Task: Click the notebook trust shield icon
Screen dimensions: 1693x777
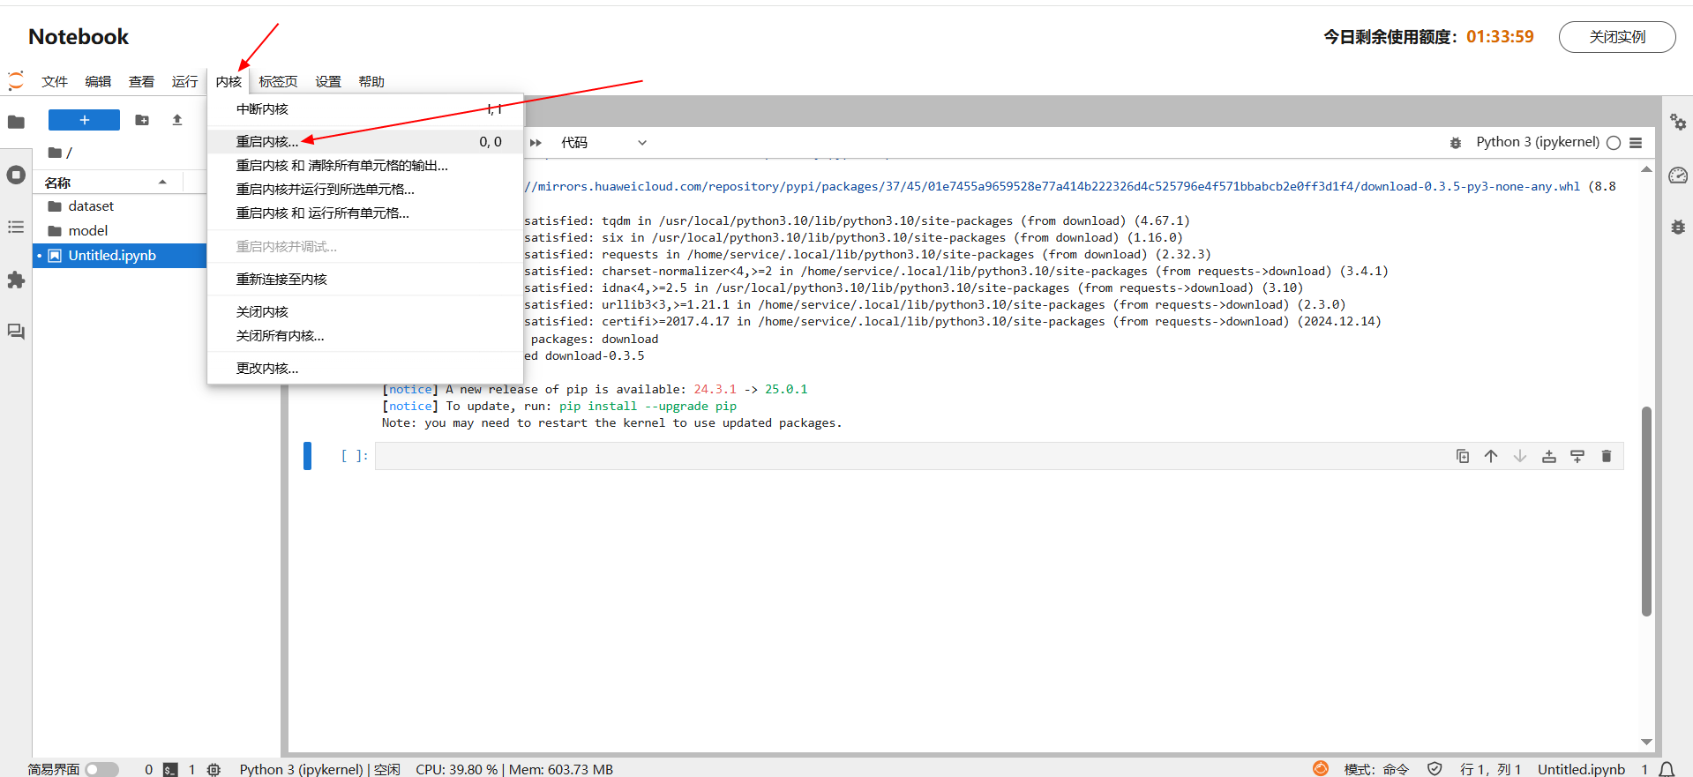Action: pos(1435,769)
